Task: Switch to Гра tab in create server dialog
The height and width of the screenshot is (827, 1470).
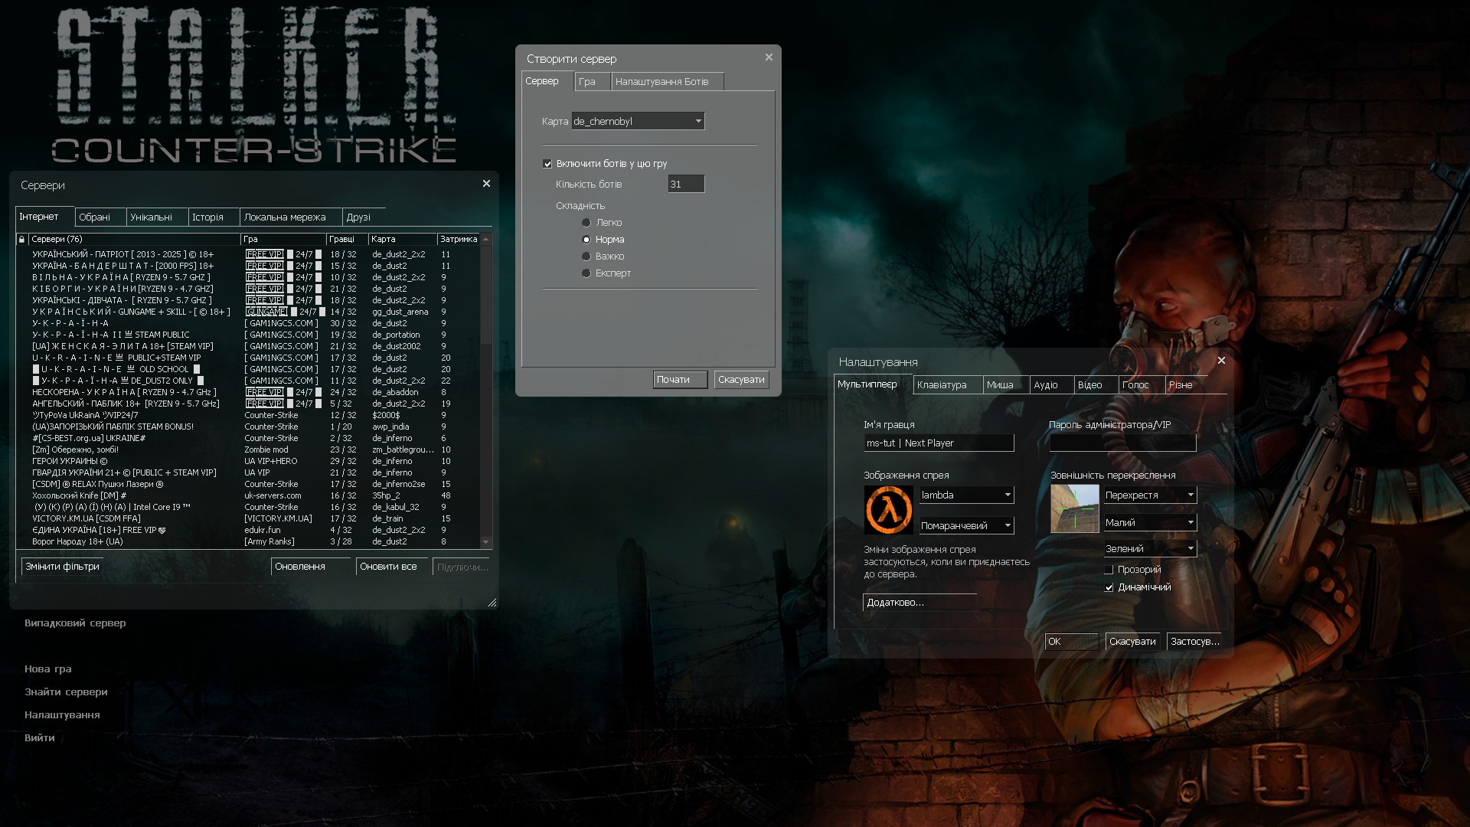Action: coord(593,82)
